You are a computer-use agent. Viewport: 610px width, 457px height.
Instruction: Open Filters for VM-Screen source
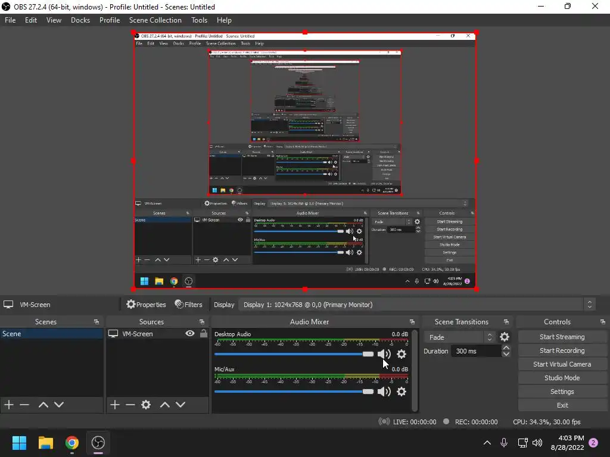189,305
